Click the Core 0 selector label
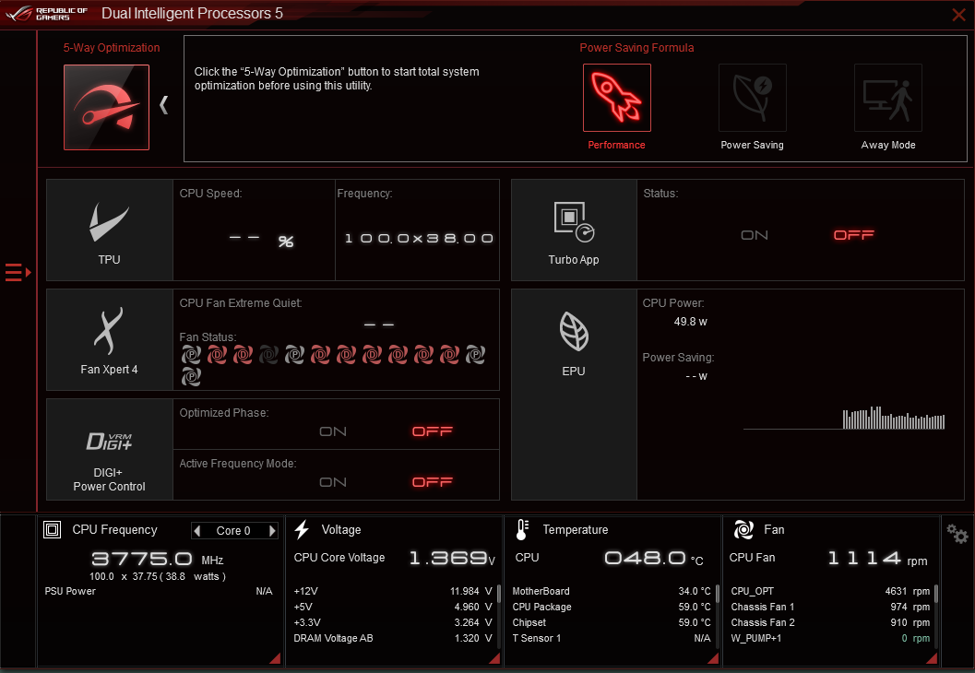This screenshot has height=673, width=975. pyautogui.click(x=233, y=531)
